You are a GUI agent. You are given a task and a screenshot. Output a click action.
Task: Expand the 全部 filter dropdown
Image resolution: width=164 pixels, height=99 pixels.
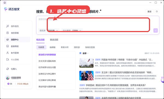click(x=86, y=53)
